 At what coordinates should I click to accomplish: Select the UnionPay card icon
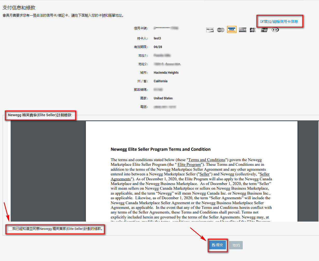[x=264, y=30]
